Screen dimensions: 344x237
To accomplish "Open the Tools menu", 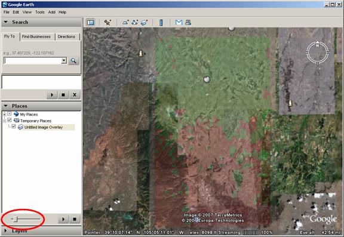I will pyautogui.click(x=39, y=12).
